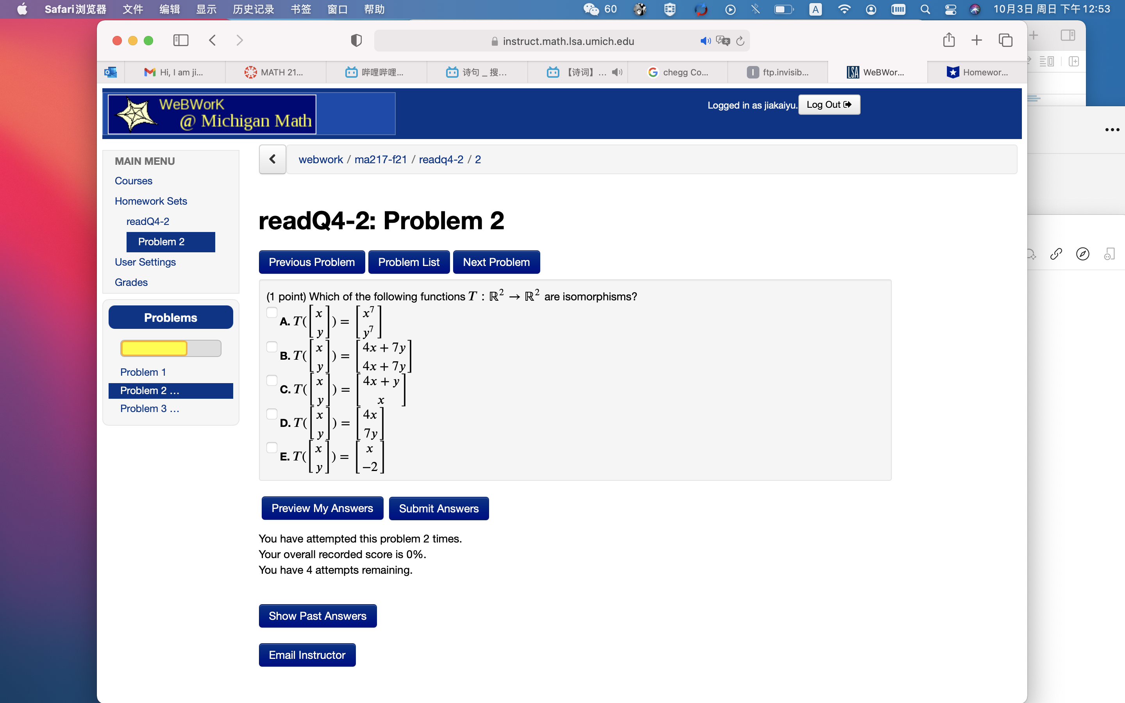Open the translate icon in address bar
Image resolution: width=1125 pixels, height=703 pixels.
pos(723,41)
